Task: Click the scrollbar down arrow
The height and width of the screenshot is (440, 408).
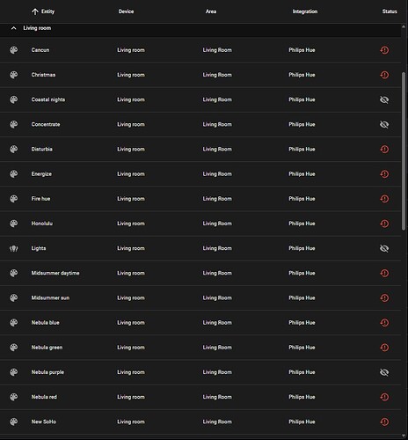Action: pos(404,436)
